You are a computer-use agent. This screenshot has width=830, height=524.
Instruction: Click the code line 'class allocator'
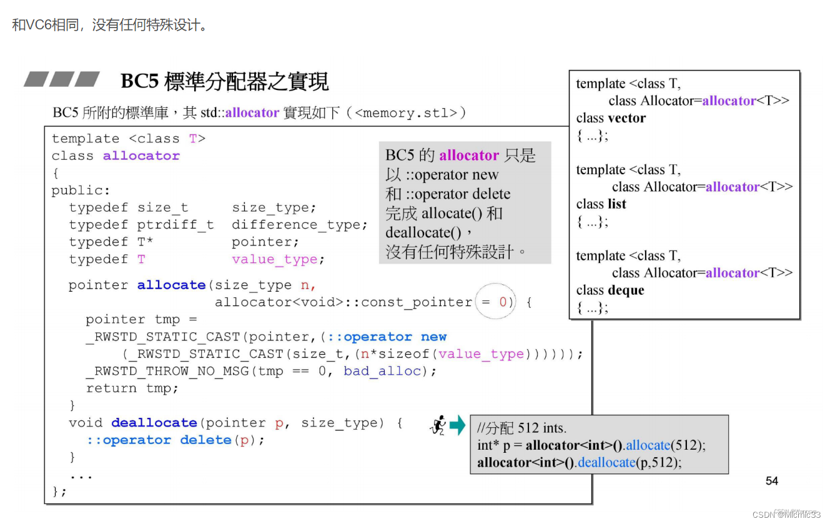coord(116,156)
